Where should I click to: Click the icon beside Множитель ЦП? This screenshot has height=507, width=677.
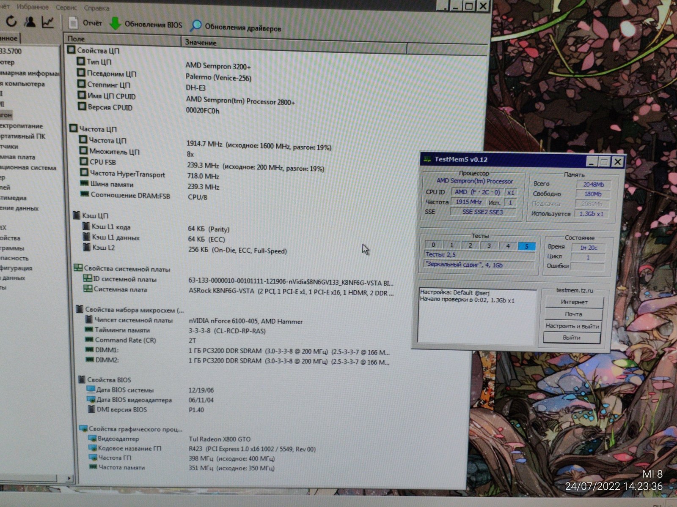coord(83,150)
